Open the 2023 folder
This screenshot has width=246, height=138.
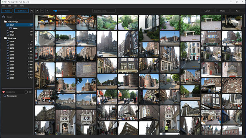[x=20, y=71]
